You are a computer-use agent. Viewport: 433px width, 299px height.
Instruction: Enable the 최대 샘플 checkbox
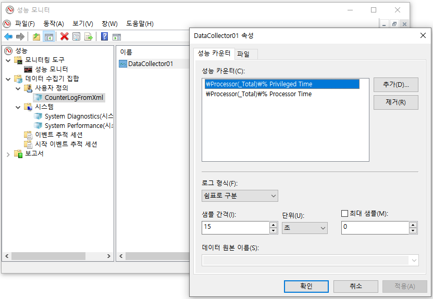(344, 213)
